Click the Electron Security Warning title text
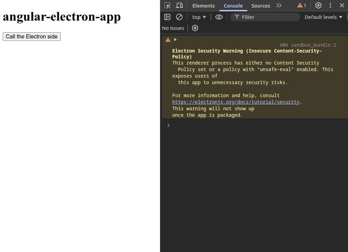This screenshot has width=348, height=252. pyautogui.click(x=247, y=54)
